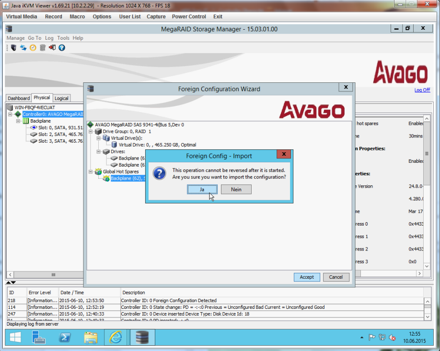Viewport: 440px width, 351px height.
Task: Click the orange clock toolbar icon
Action: point(33,47)
